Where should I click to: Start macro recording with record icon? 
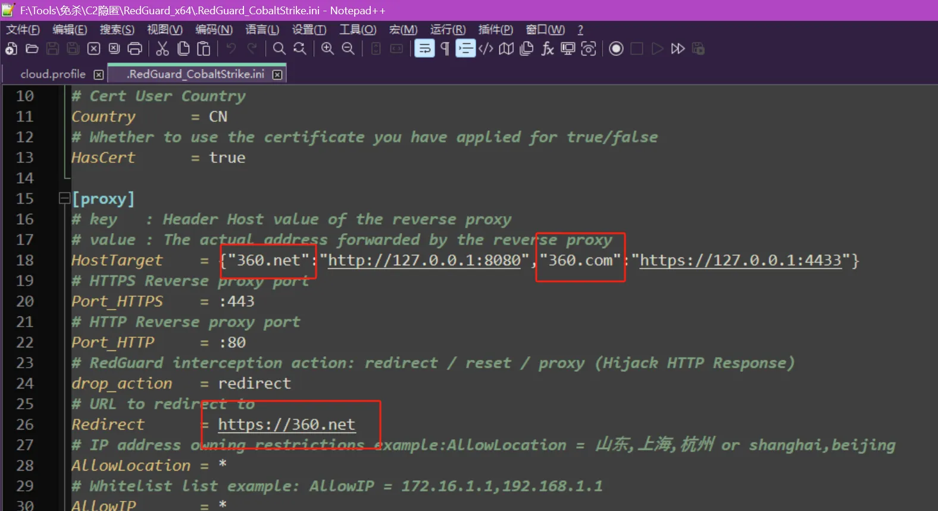tap(616, 49)
